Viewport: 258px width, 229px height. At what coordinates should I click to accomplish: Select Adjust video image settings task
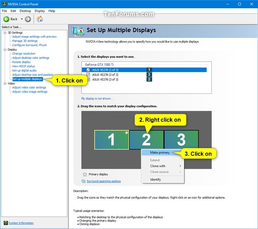tap(30, 91)
